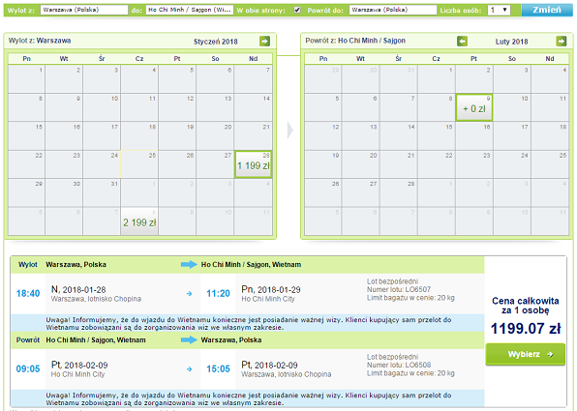Click 16 February in the return calendar
Screen dimensions: 577x411
(474, 135)
